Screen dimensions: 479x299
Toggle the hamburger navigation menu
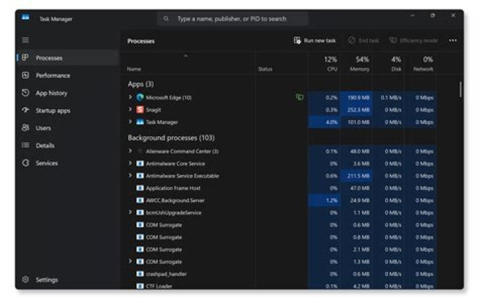[25, 41]
